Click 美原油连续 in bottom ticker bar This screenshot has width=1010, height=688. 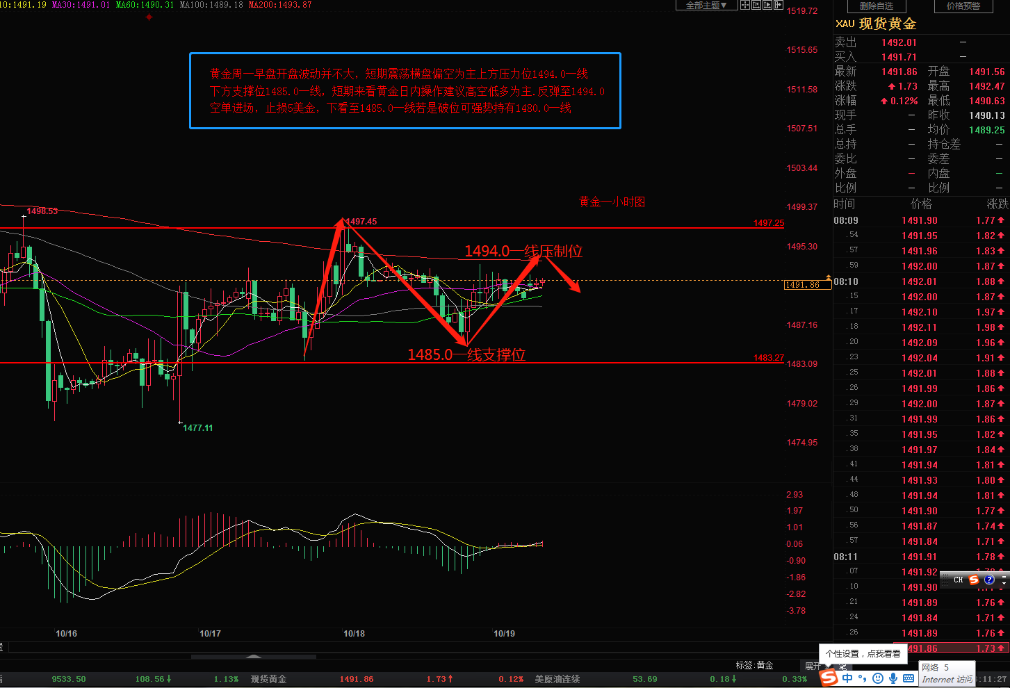point(557,679)
